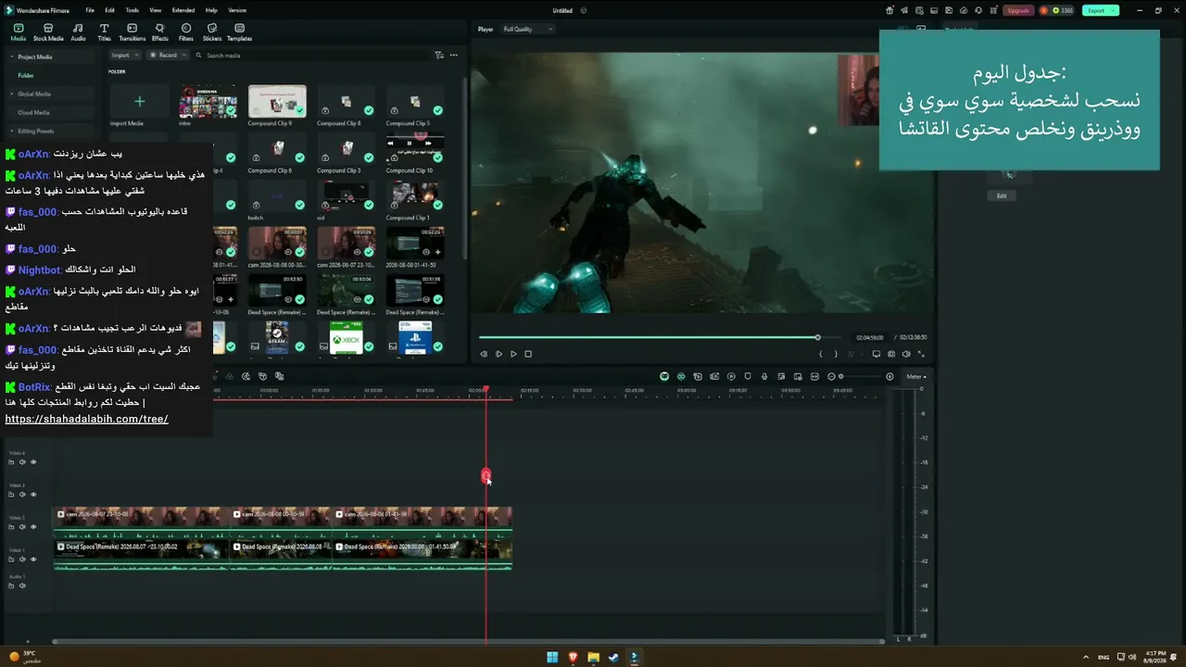The image size is (1186, 667).
Task: Open the player display settings icon
Action: [x=877, y=354]
